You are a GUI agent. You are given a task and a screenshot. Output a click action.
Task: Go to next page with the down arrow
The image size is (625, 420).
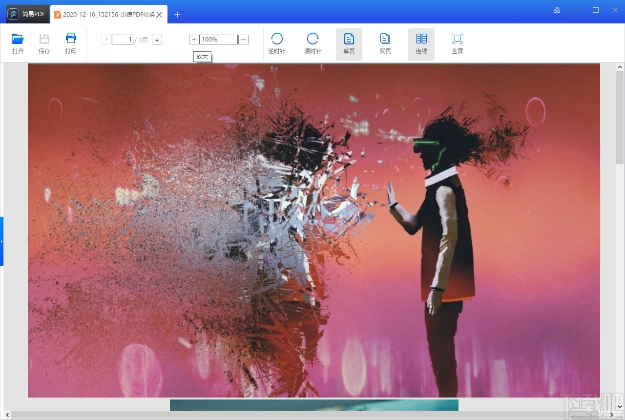click(x=157, y=39)
